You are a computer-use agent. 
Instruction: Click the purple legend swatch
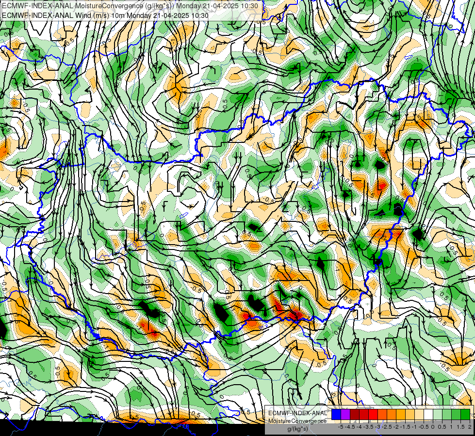pos(345,414)
